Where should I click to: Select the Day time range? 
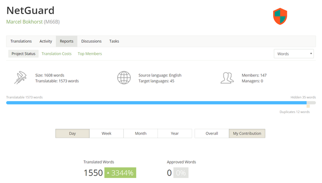click(72, 133)
